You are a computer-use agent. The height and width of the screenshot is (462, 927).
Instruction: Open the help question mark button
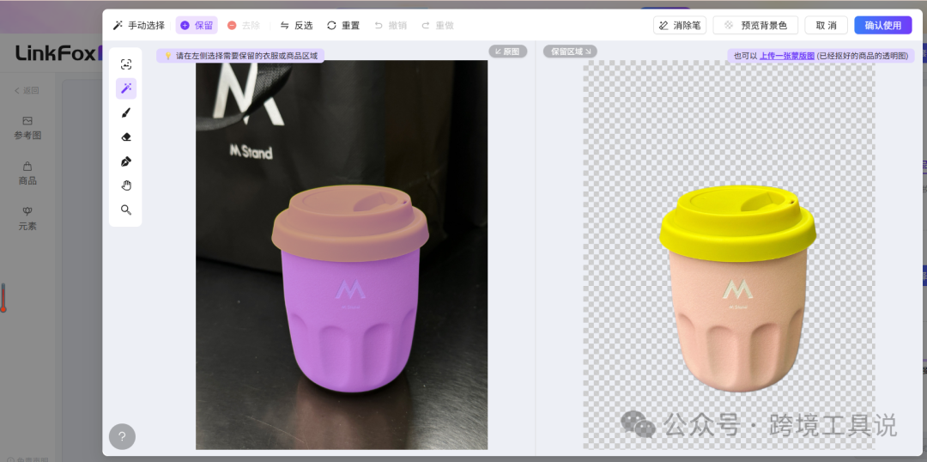pyautogui.click(x=123, y=437)
